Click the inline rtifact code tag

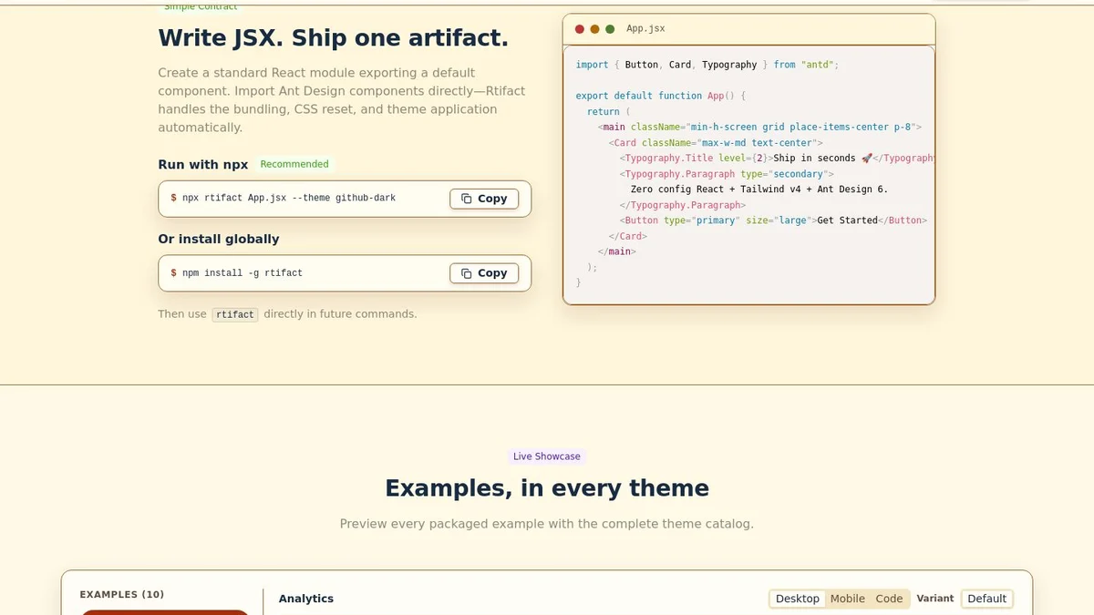[235, 314]
